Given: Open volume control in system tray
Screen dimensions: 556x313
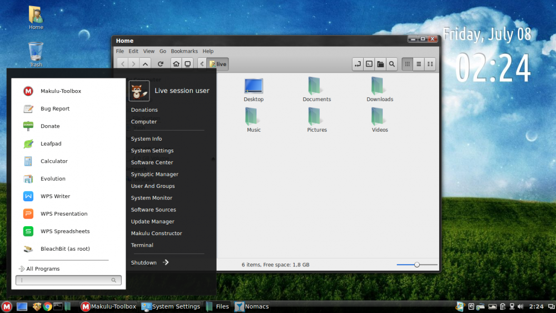Looking at the screenshot, I should (x=520, y=307).
